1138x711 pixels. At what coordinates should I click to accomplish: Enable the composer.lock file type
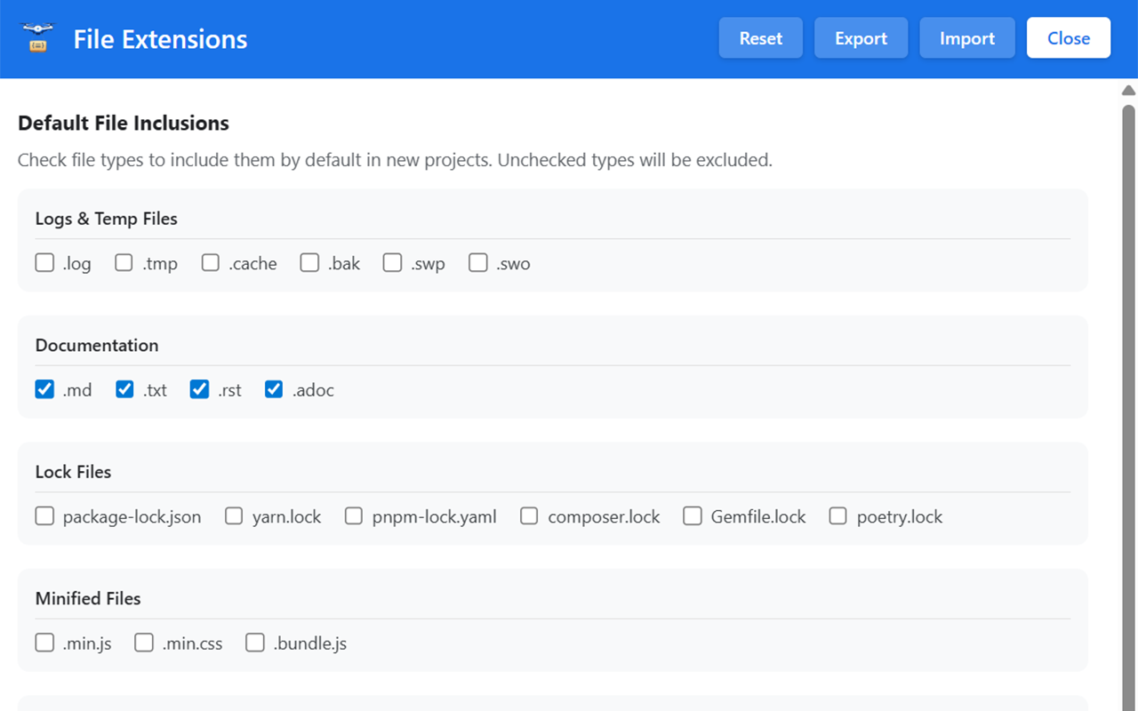coord(529,515)
